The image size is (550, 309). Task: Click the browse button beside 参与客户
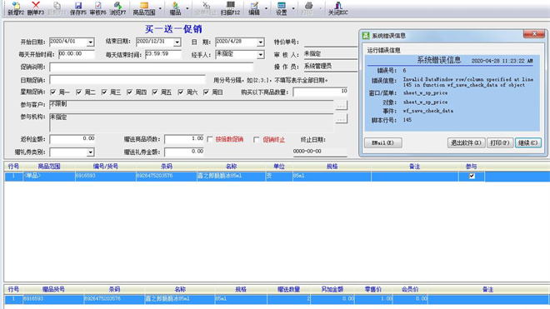(x=342, y=105)
